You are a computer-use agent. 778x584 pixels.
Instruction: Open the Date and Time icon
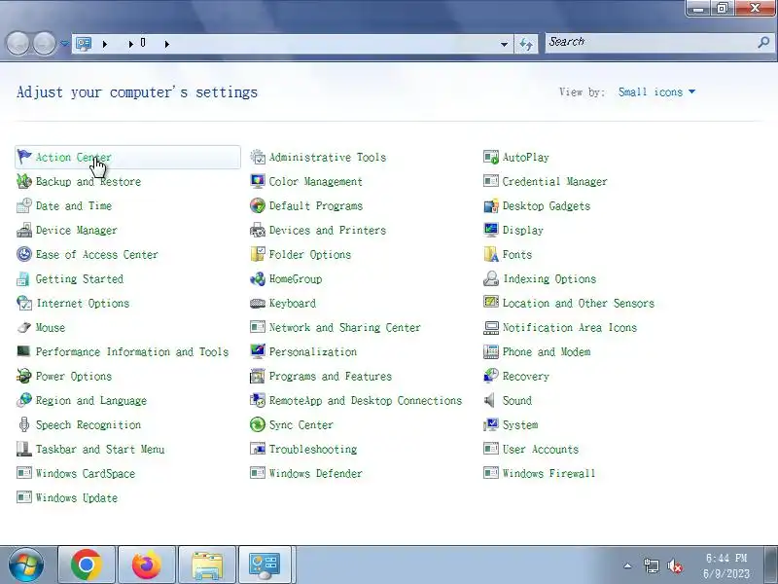[23, 205]
